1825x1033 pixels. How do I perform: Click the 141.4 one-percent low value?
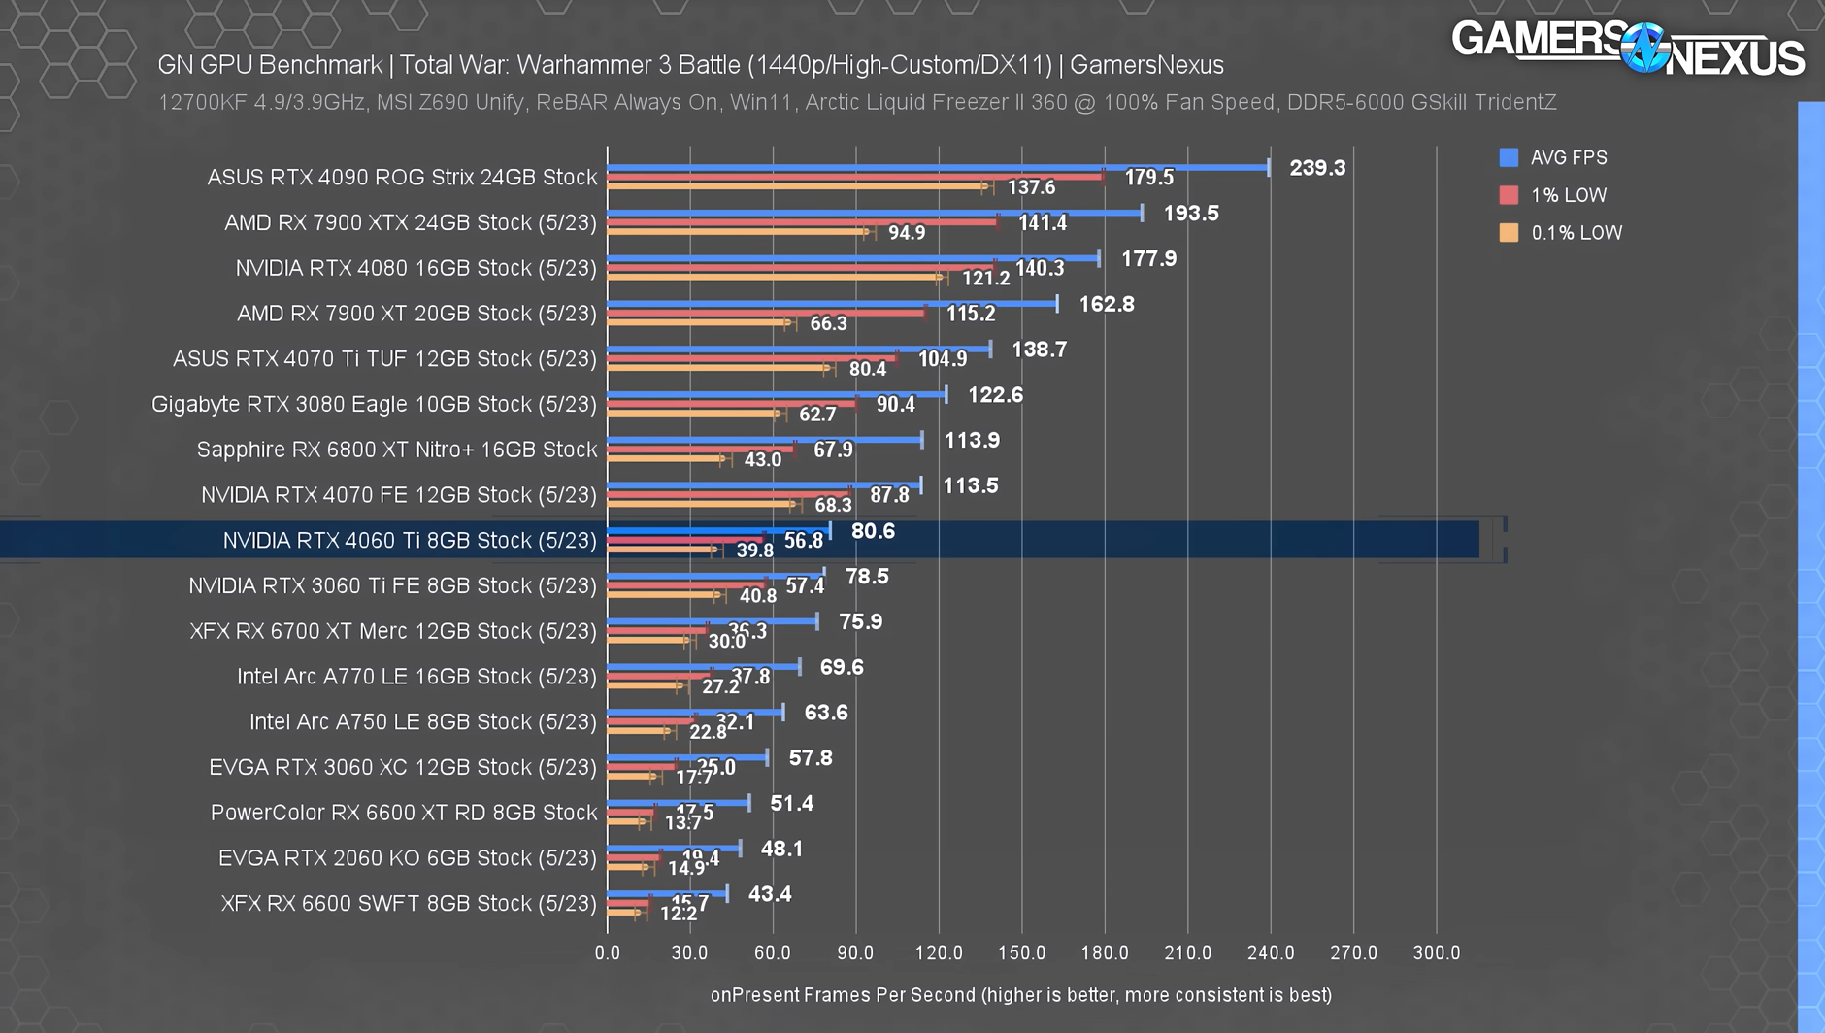(x=1043, y=223)
